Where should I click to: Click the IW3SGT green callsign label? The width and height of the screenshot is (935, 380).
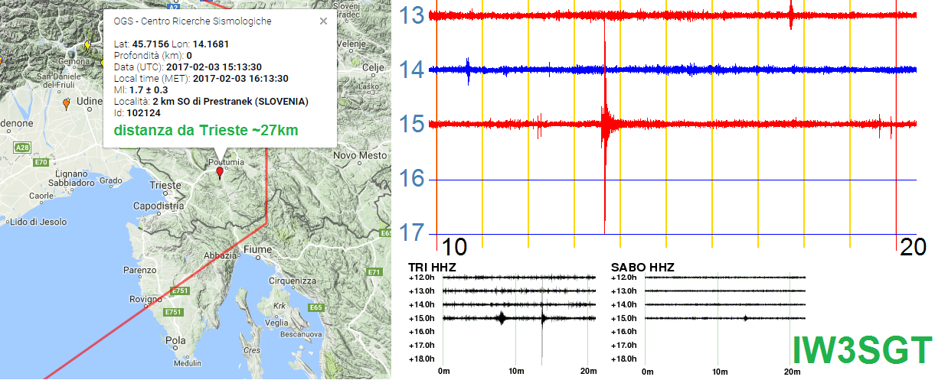[x=861, y=349]
